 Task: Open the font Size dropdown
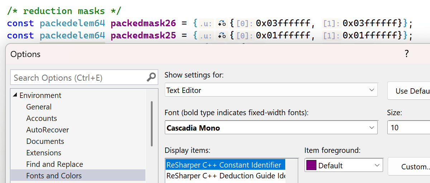[x=408, y=128]
